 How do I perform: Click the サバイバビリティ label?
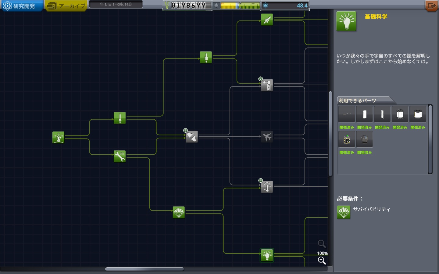pos(372,209)
